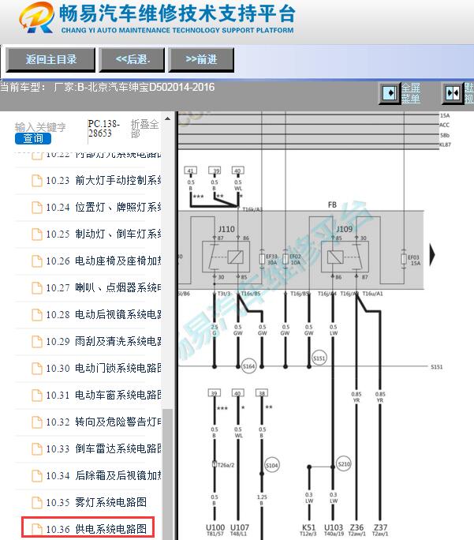Click the PC.138-28653 code text
This screenshot has width=474, height=540.
(103, 129)
